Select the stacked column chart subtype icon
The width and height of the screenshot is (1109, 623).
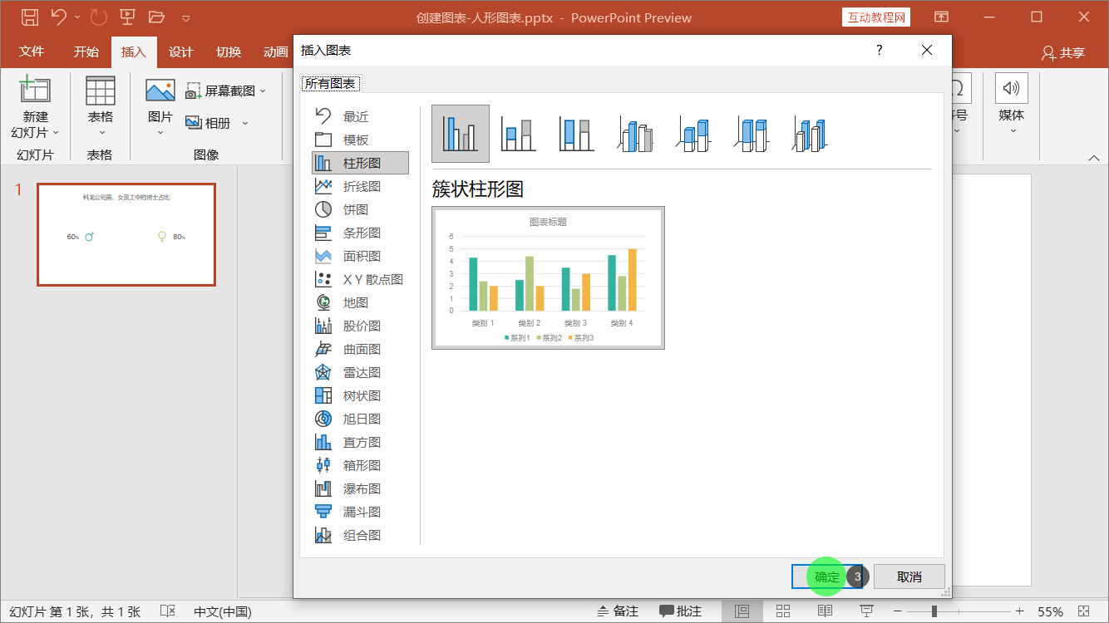(519, 133)
